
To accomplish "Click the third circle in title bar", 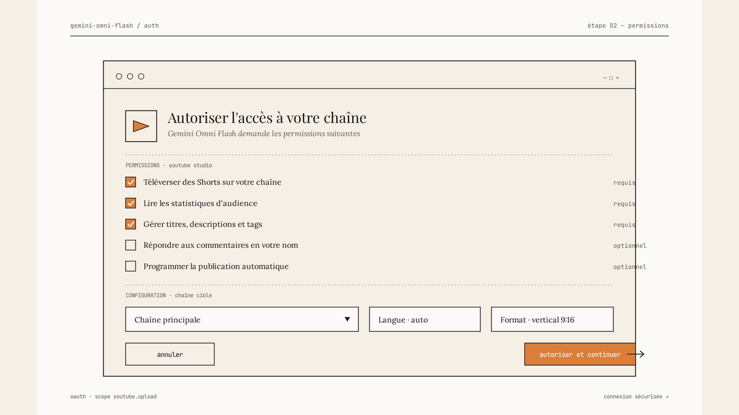I will click(141, 76).
